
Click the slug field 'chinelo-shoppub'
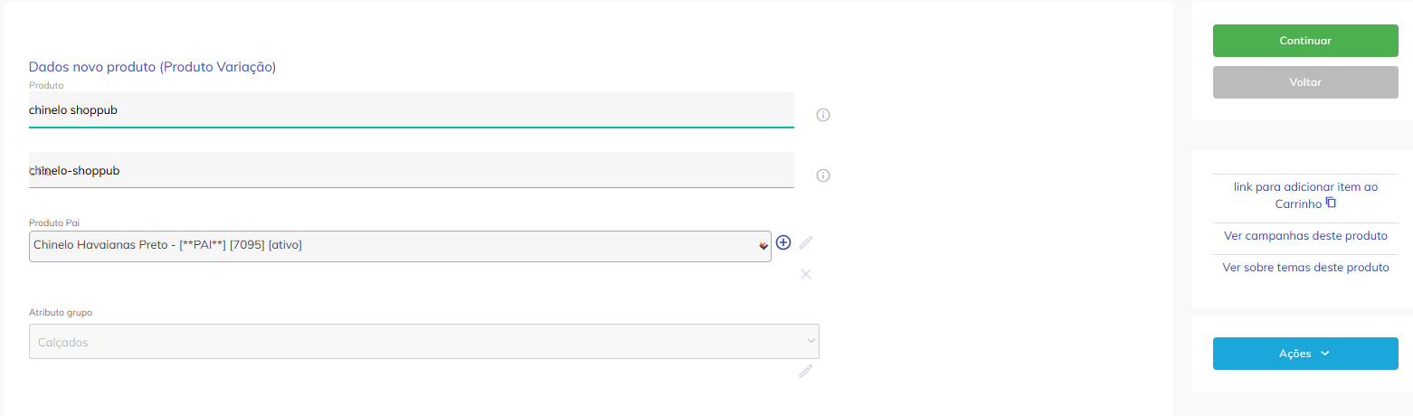(x=411, y=170)
